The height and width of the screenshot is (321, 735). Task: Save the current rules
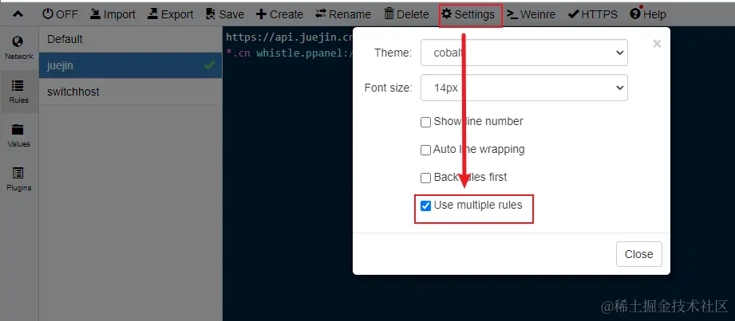point(225,14)
